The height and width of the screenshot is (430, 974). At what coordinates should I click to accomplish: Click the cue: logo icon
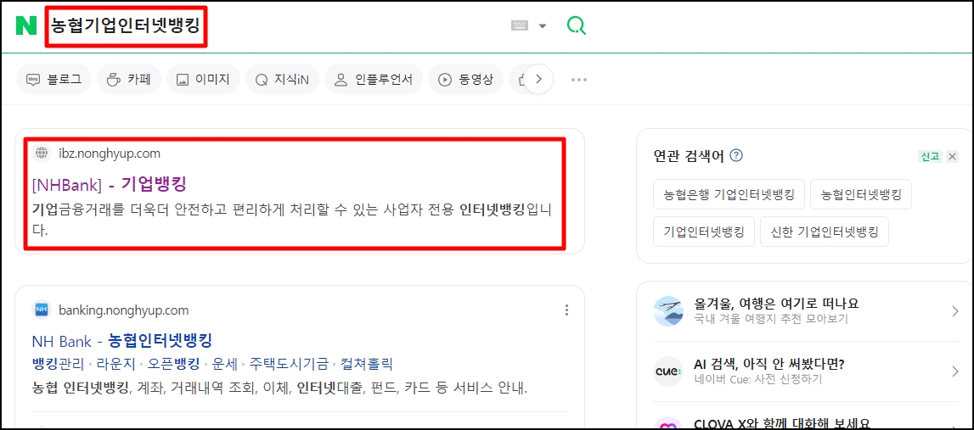tap(668, 371)
